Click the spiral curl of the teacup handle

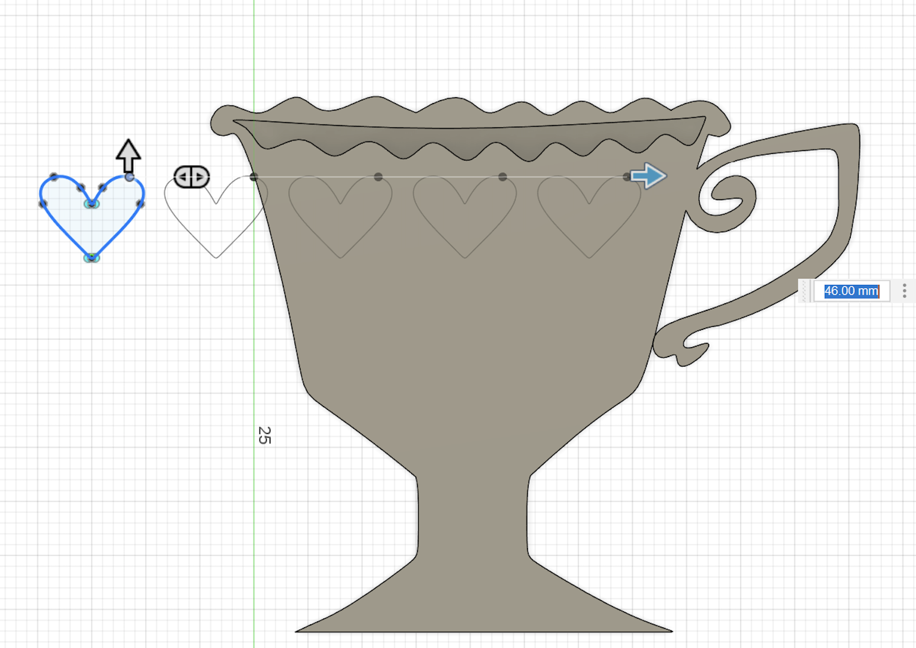pyautogui.click(x=729, y=195)
